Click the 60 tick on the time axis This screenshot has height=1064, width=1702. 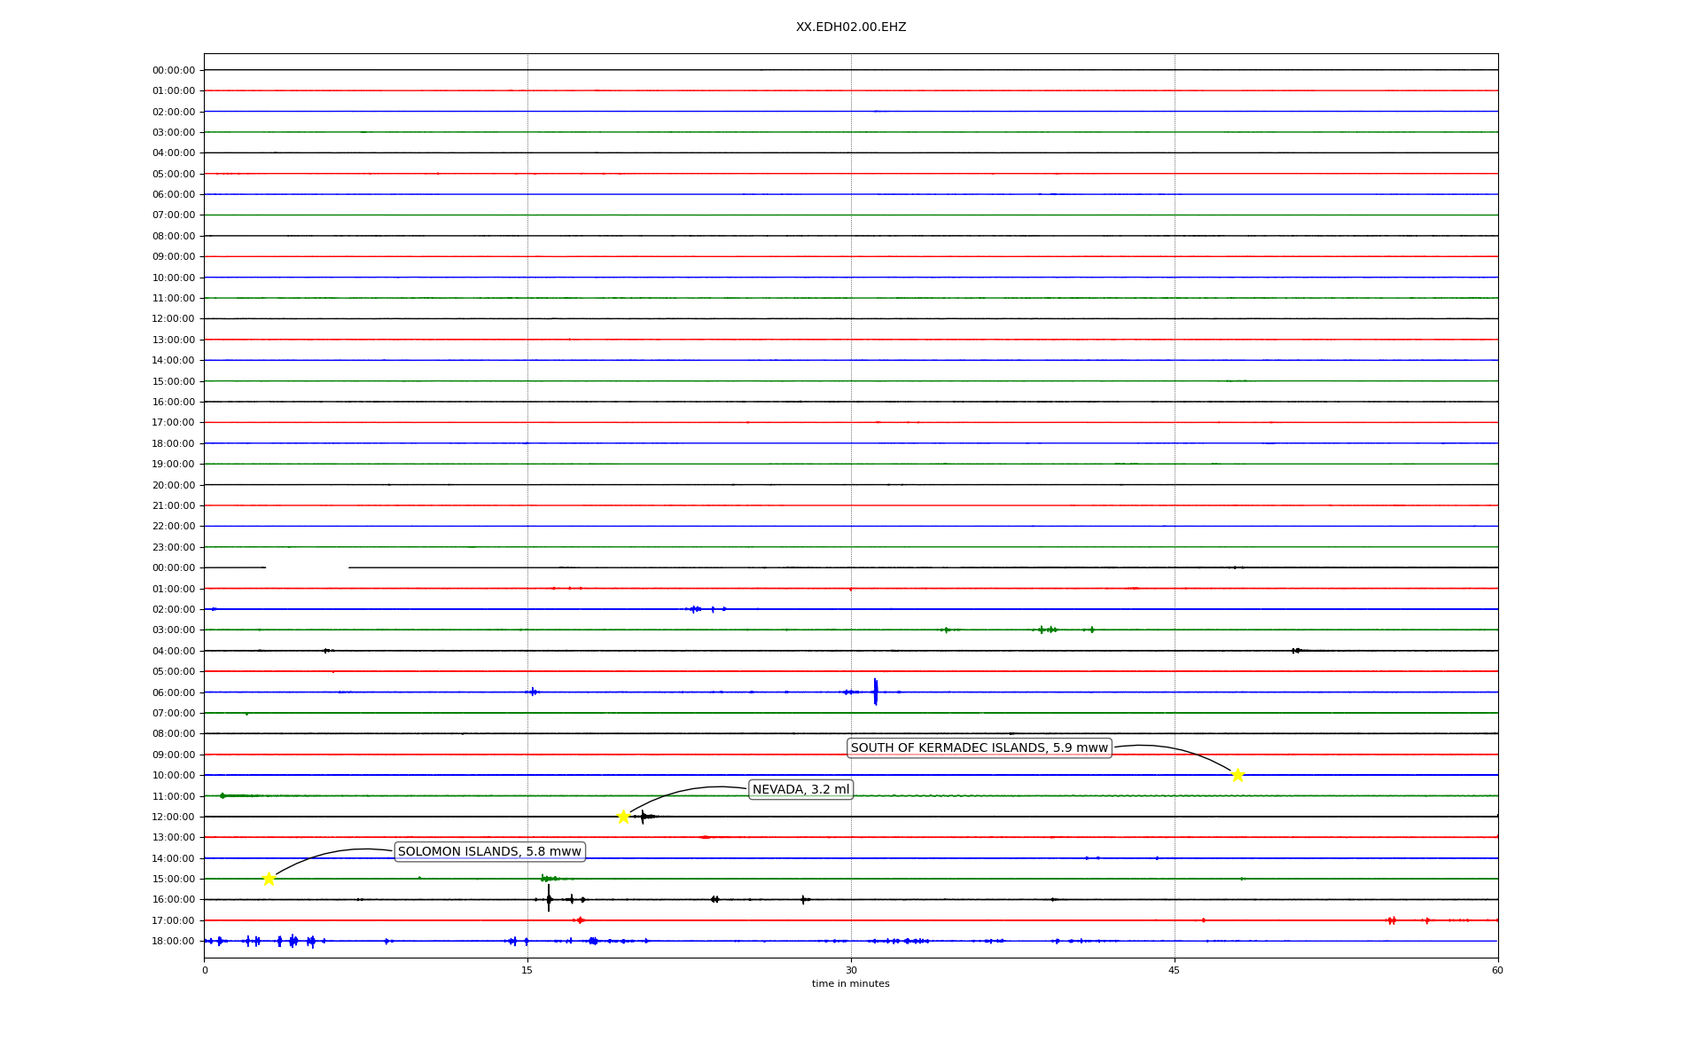[x=1496, y=970]
